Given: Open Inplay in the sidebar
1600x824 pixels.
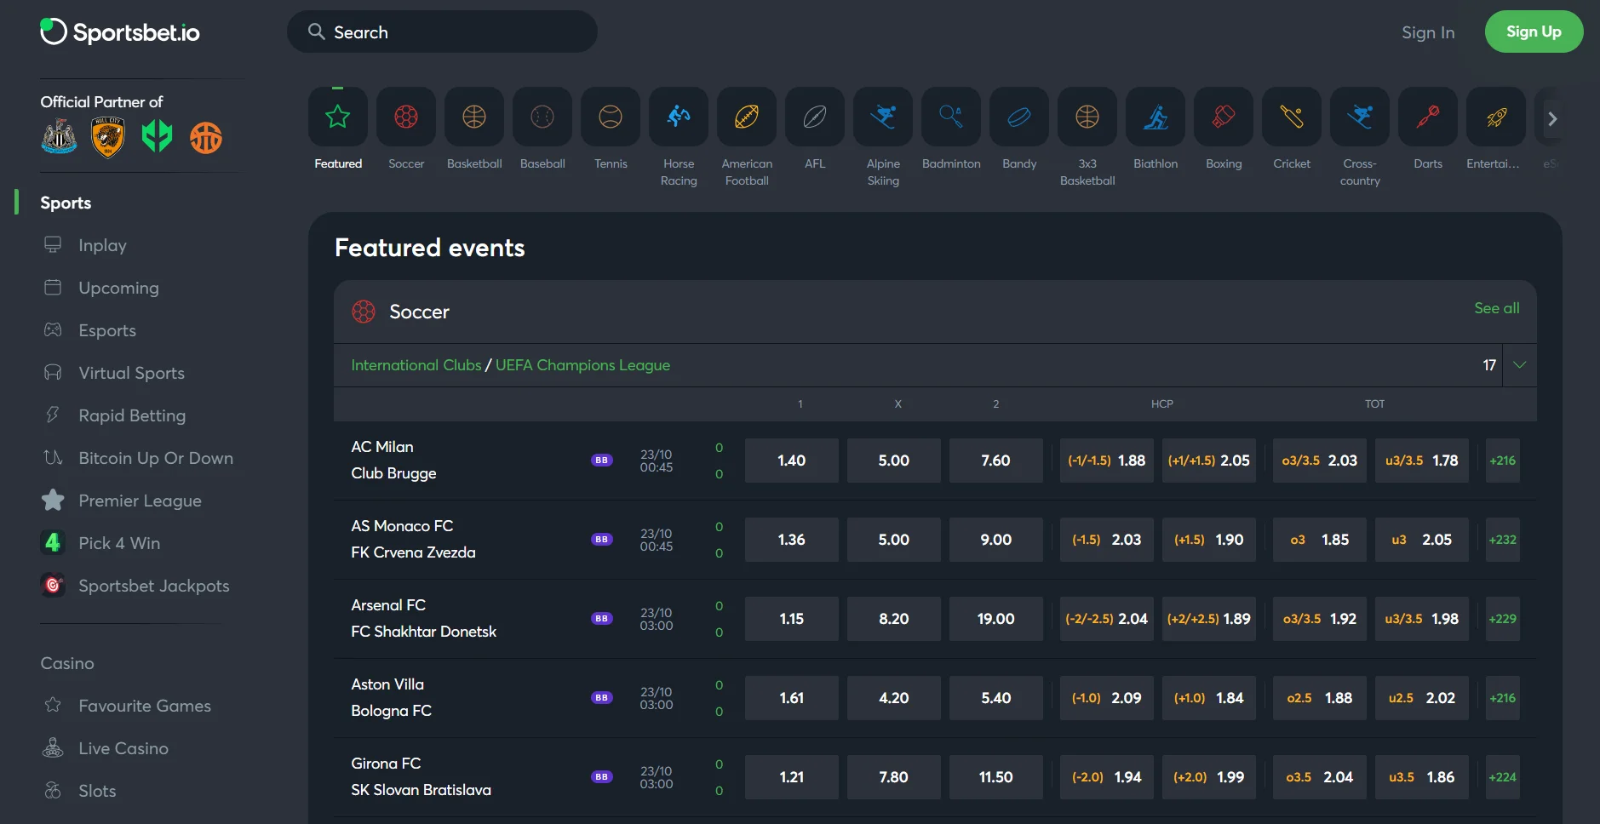Looking at the screenshot, I should coord(102,245).
